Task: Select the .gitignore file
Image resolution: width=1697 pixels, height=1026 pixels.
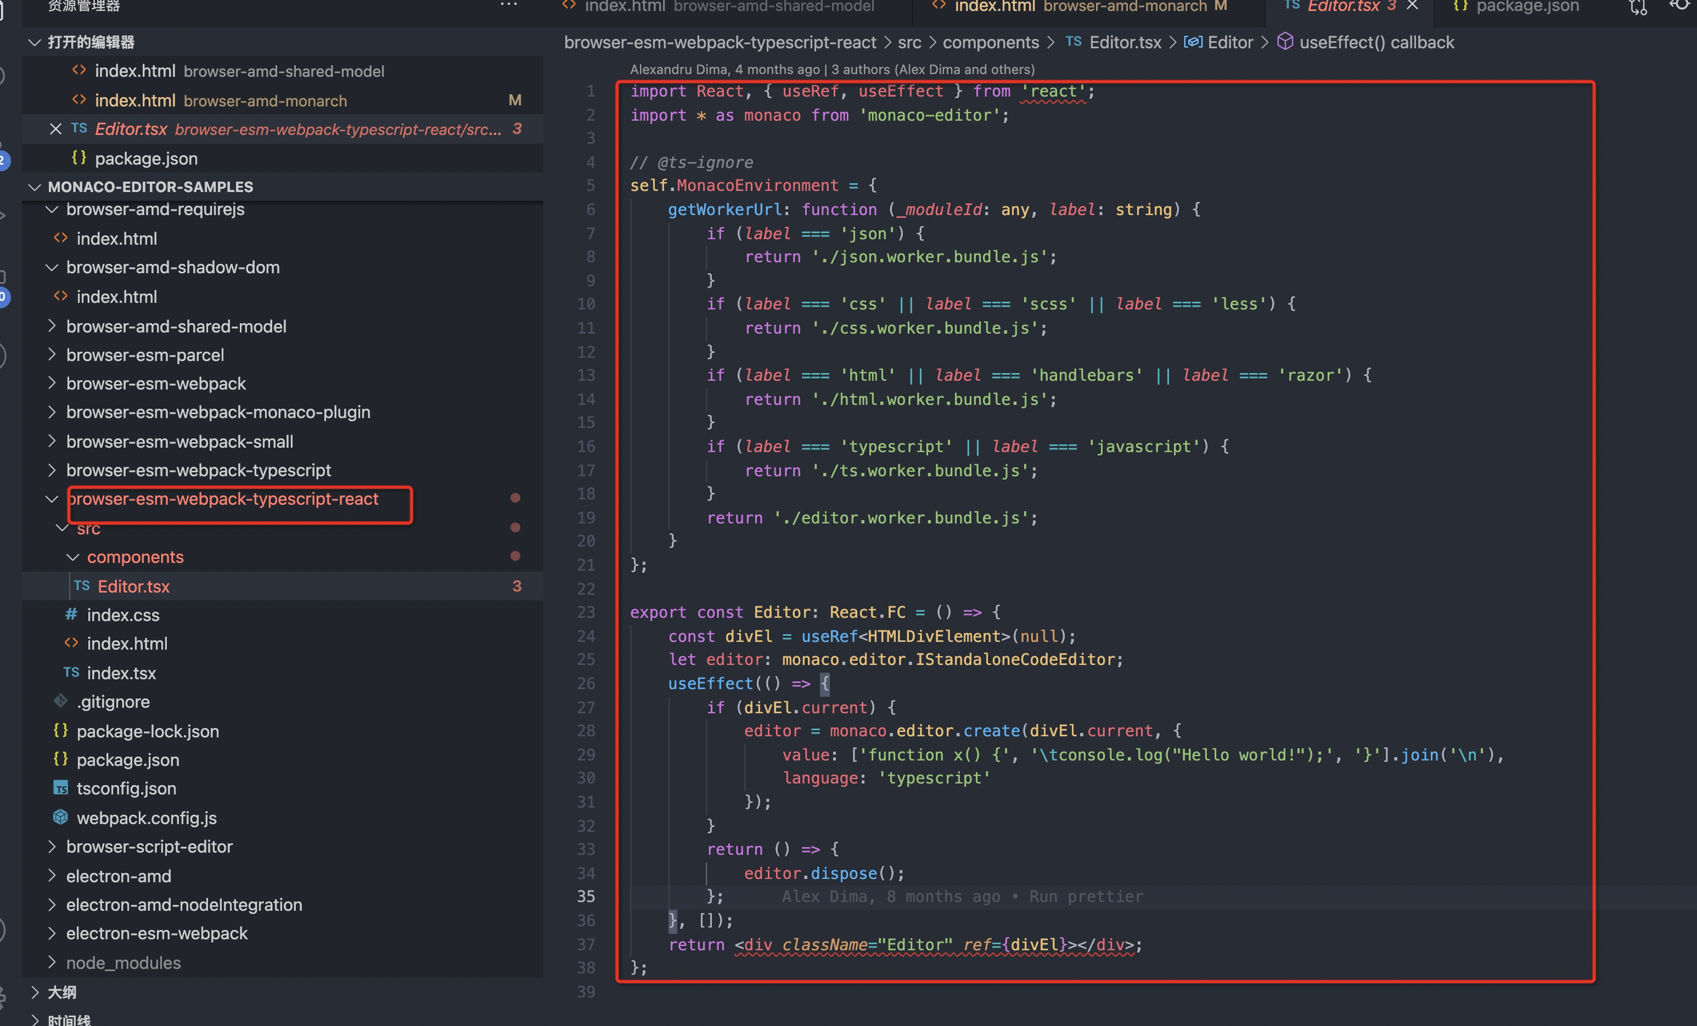Action: [x=113, y=702]
